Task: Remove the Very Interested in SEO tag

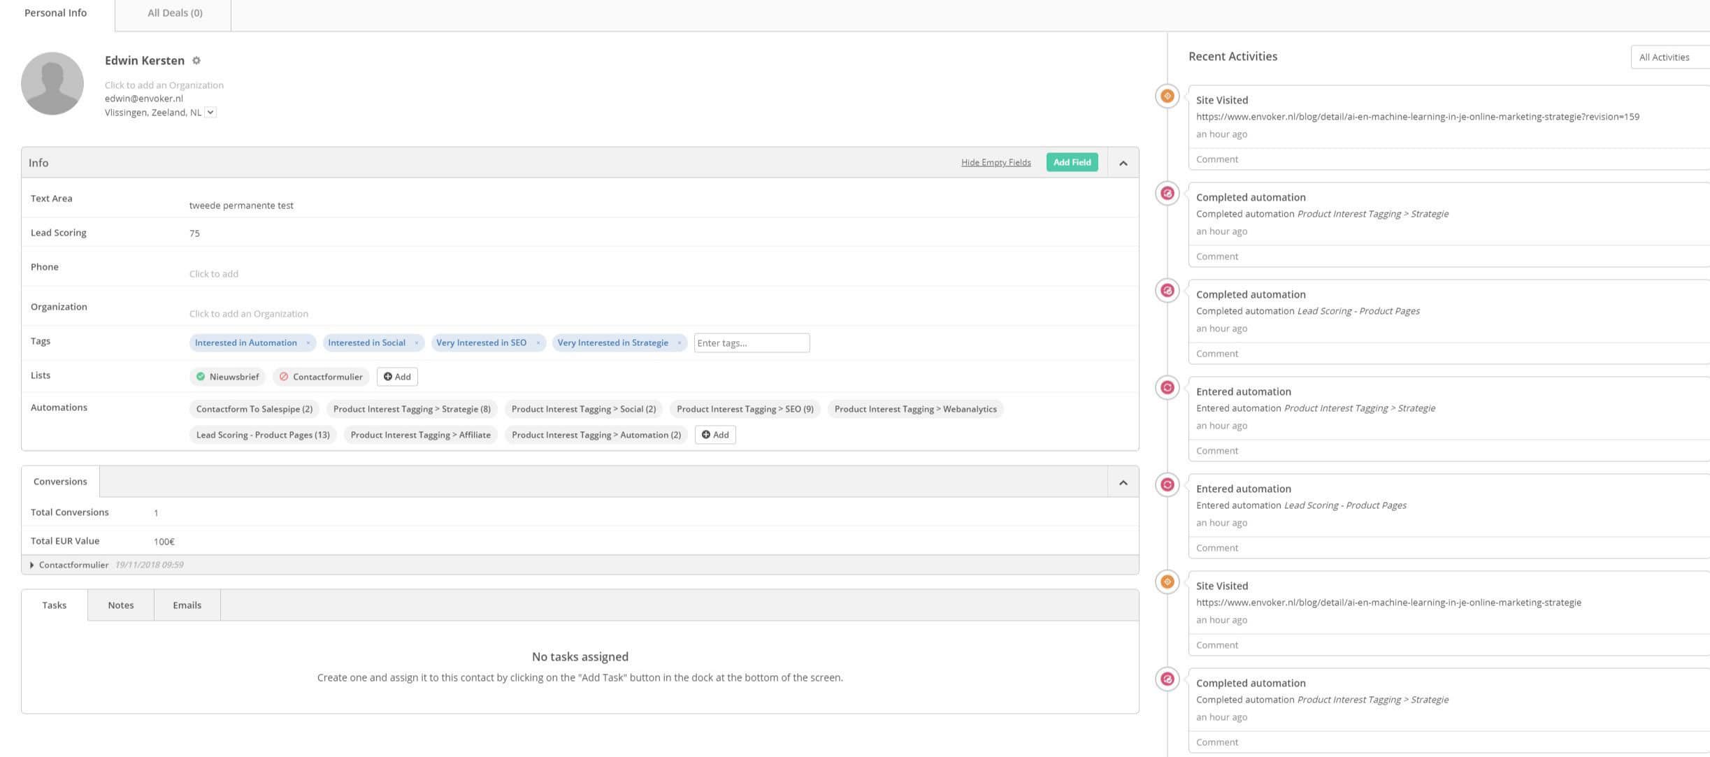Action: click(x=538, y=343)
